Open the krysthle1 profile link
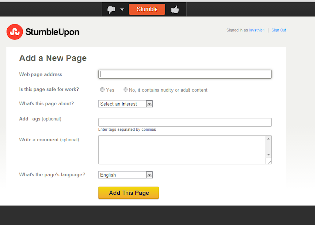This screenshot has width=315, height=225. (x=257, y=30)
